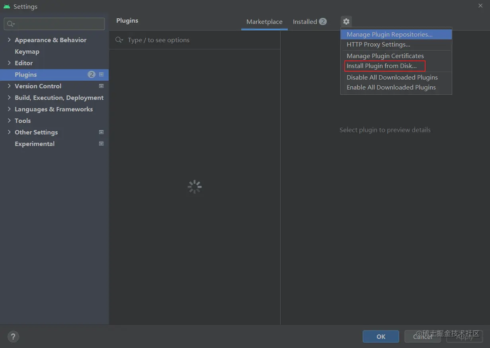This screenshot has width=490, height=348.
Task: Expand the Other Settings section
Action: [9, 132]
